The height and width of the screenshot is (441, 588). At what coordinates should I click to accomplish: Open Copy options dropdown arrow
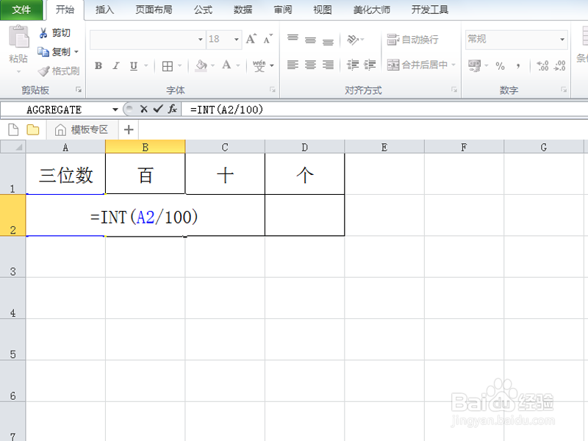click(x=76, y=51)
